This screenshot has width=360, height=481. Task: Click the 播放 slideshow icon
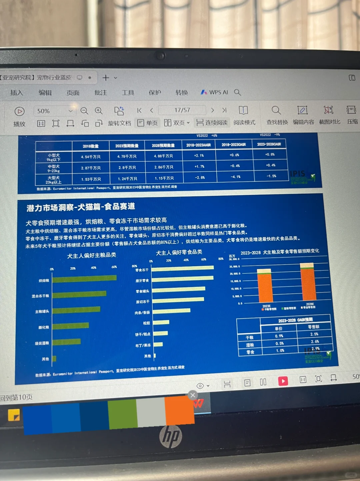[19, 111]
